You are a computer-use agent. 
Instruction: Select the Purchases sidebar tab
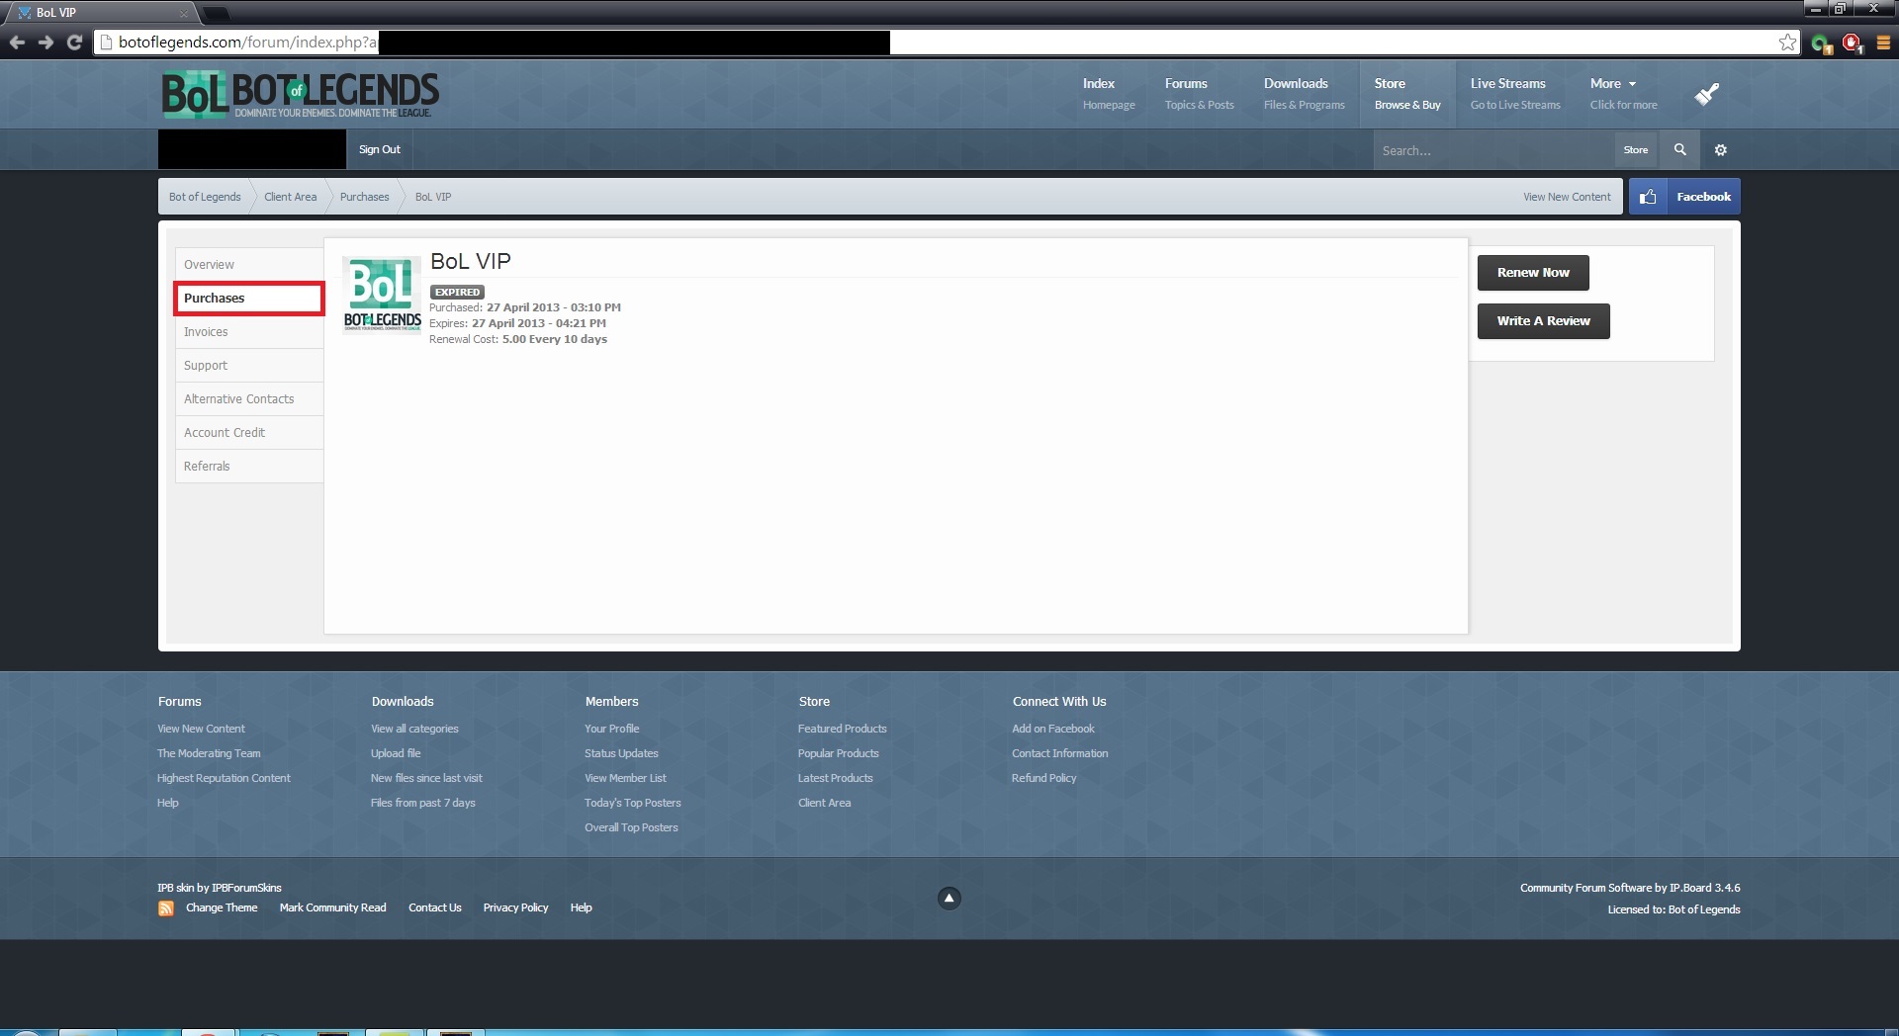point(249,298)
